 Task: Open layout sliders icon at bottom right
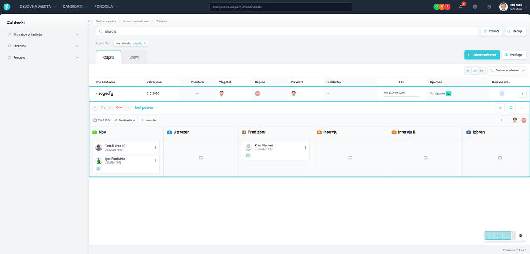(522, 235)
